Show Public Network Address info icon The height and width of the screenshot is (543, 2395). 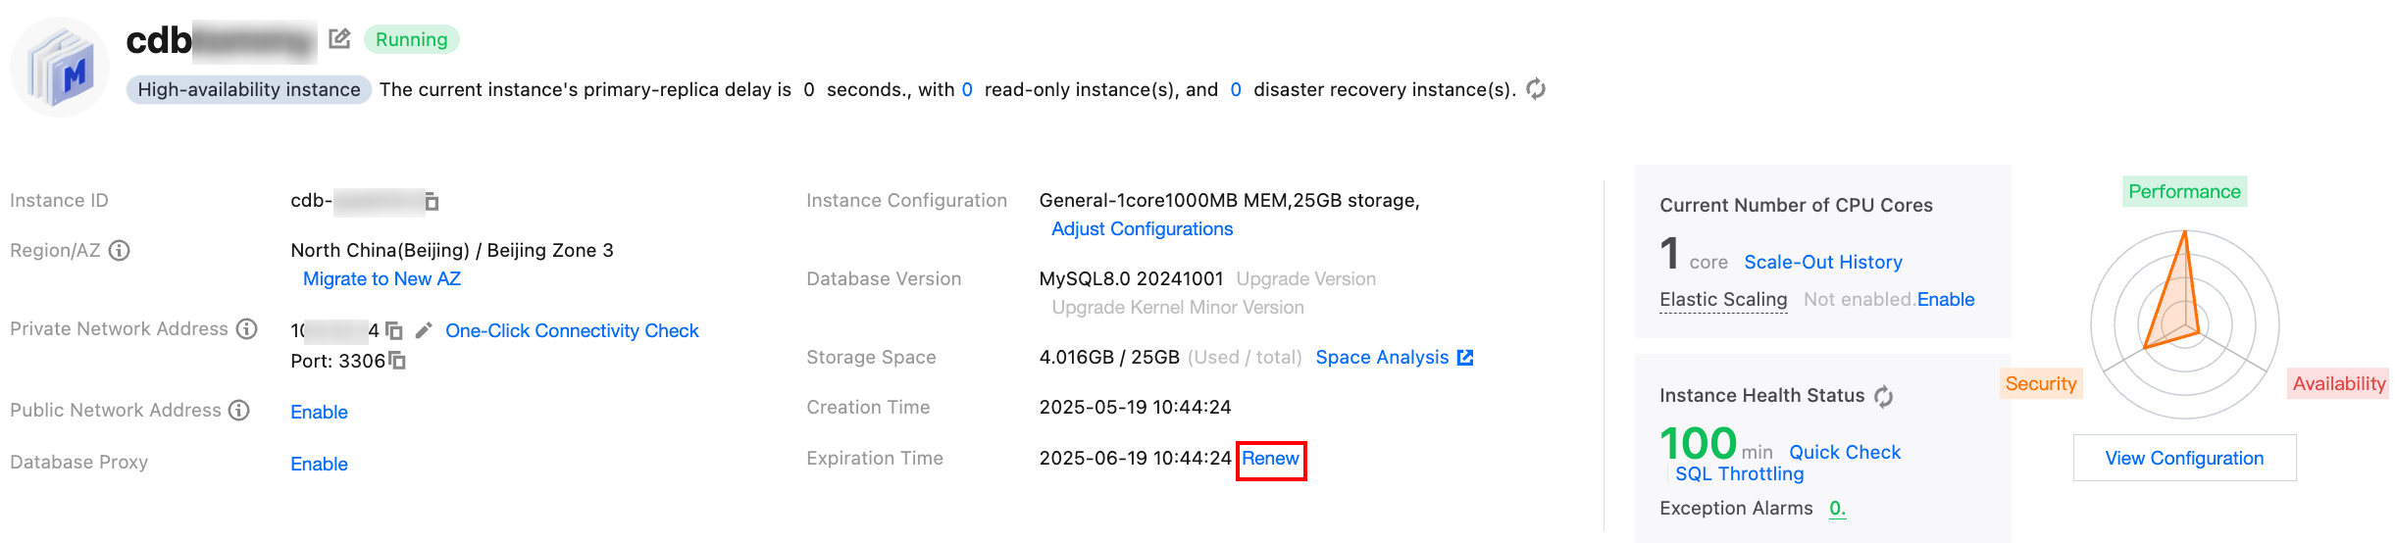(239, 411)
